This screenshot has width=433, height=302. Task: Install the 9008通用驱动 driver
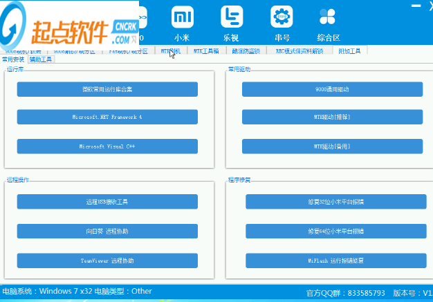[332, 89]
